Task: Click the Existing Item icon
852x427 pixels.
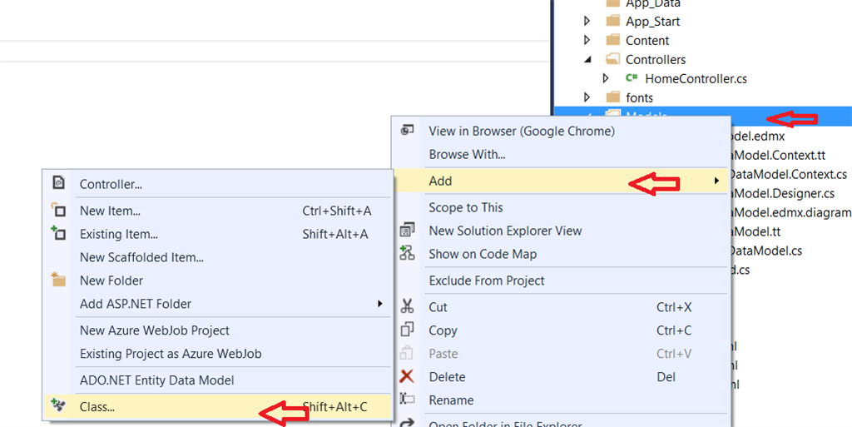Action: click(58, 234)
